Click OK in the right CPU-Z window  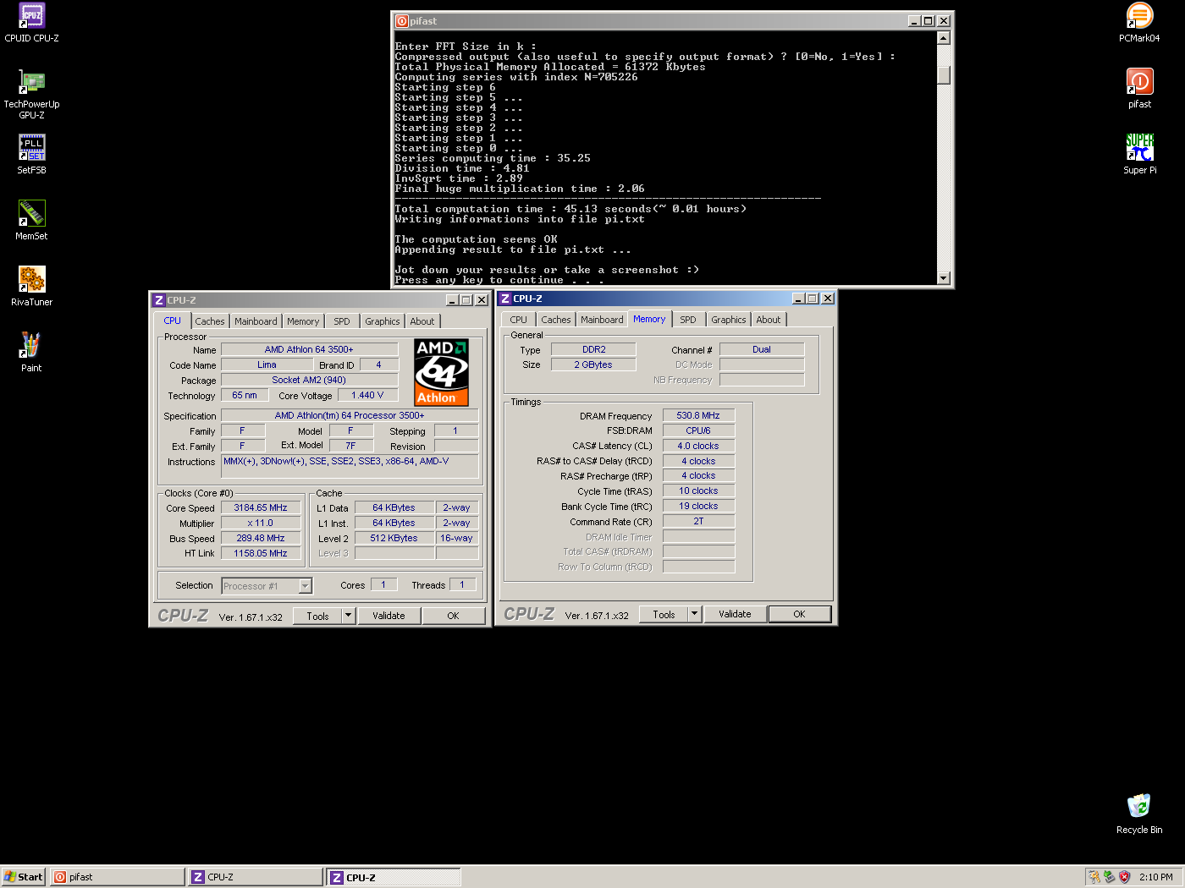tap(799, 614)
